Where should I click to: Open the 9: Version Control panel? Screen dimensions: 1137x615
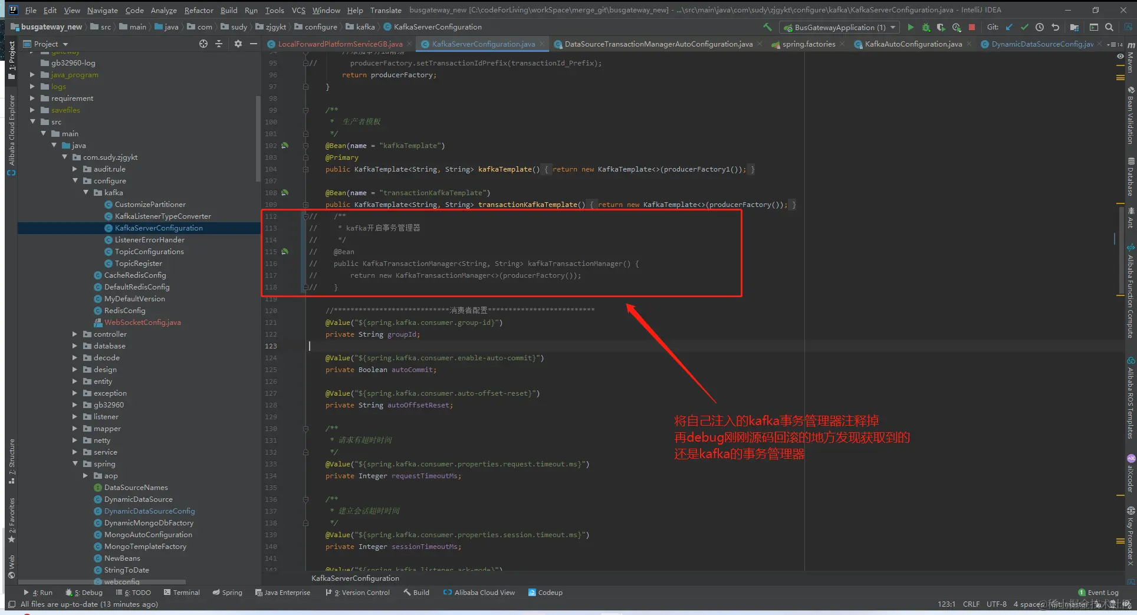(x=358, y=593)
